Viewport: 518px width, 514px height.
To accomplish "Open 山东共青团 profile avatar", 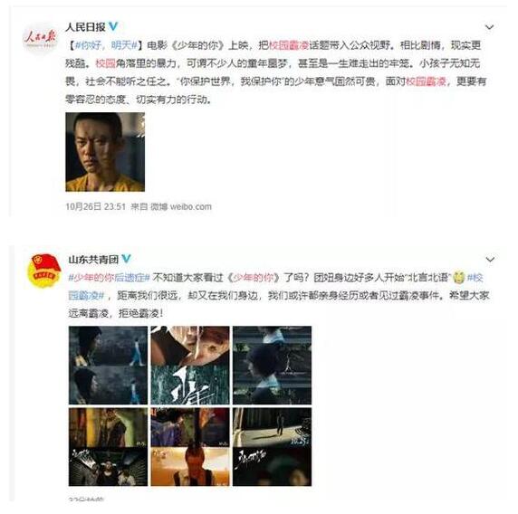I will pos(44,271).
